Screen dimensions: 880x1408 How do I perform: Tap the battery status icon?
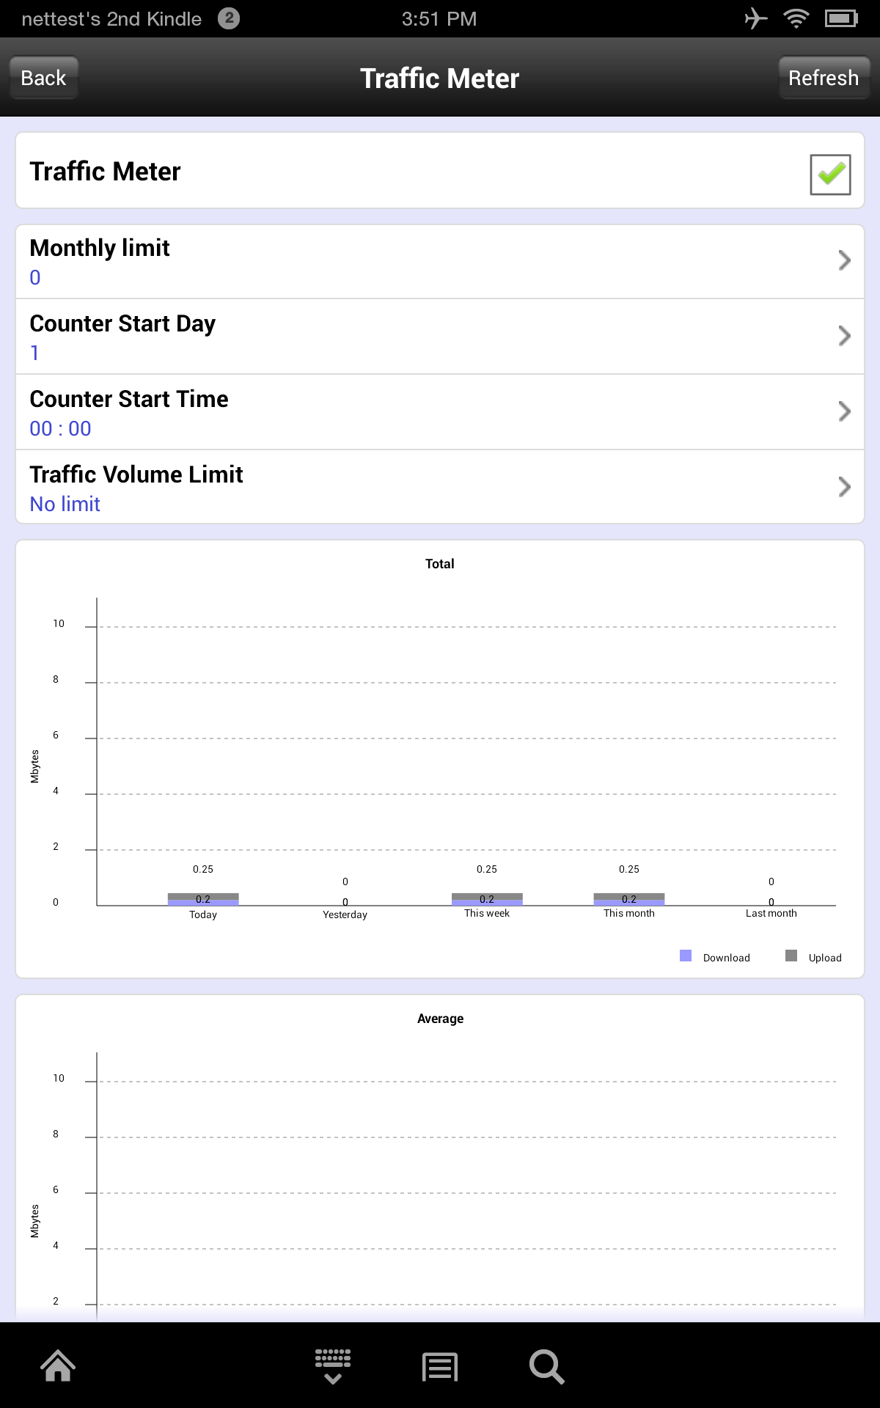pos(840,18)
